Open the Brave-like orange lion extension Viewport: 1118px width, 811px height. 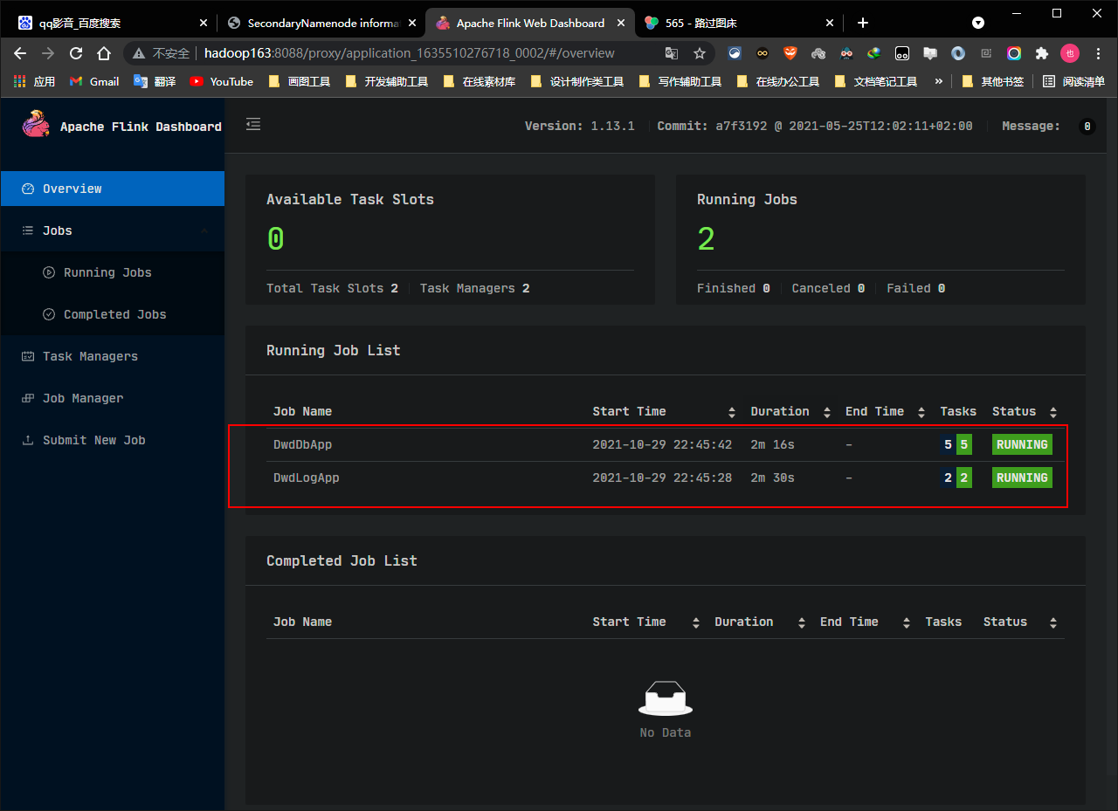[790, 53]
